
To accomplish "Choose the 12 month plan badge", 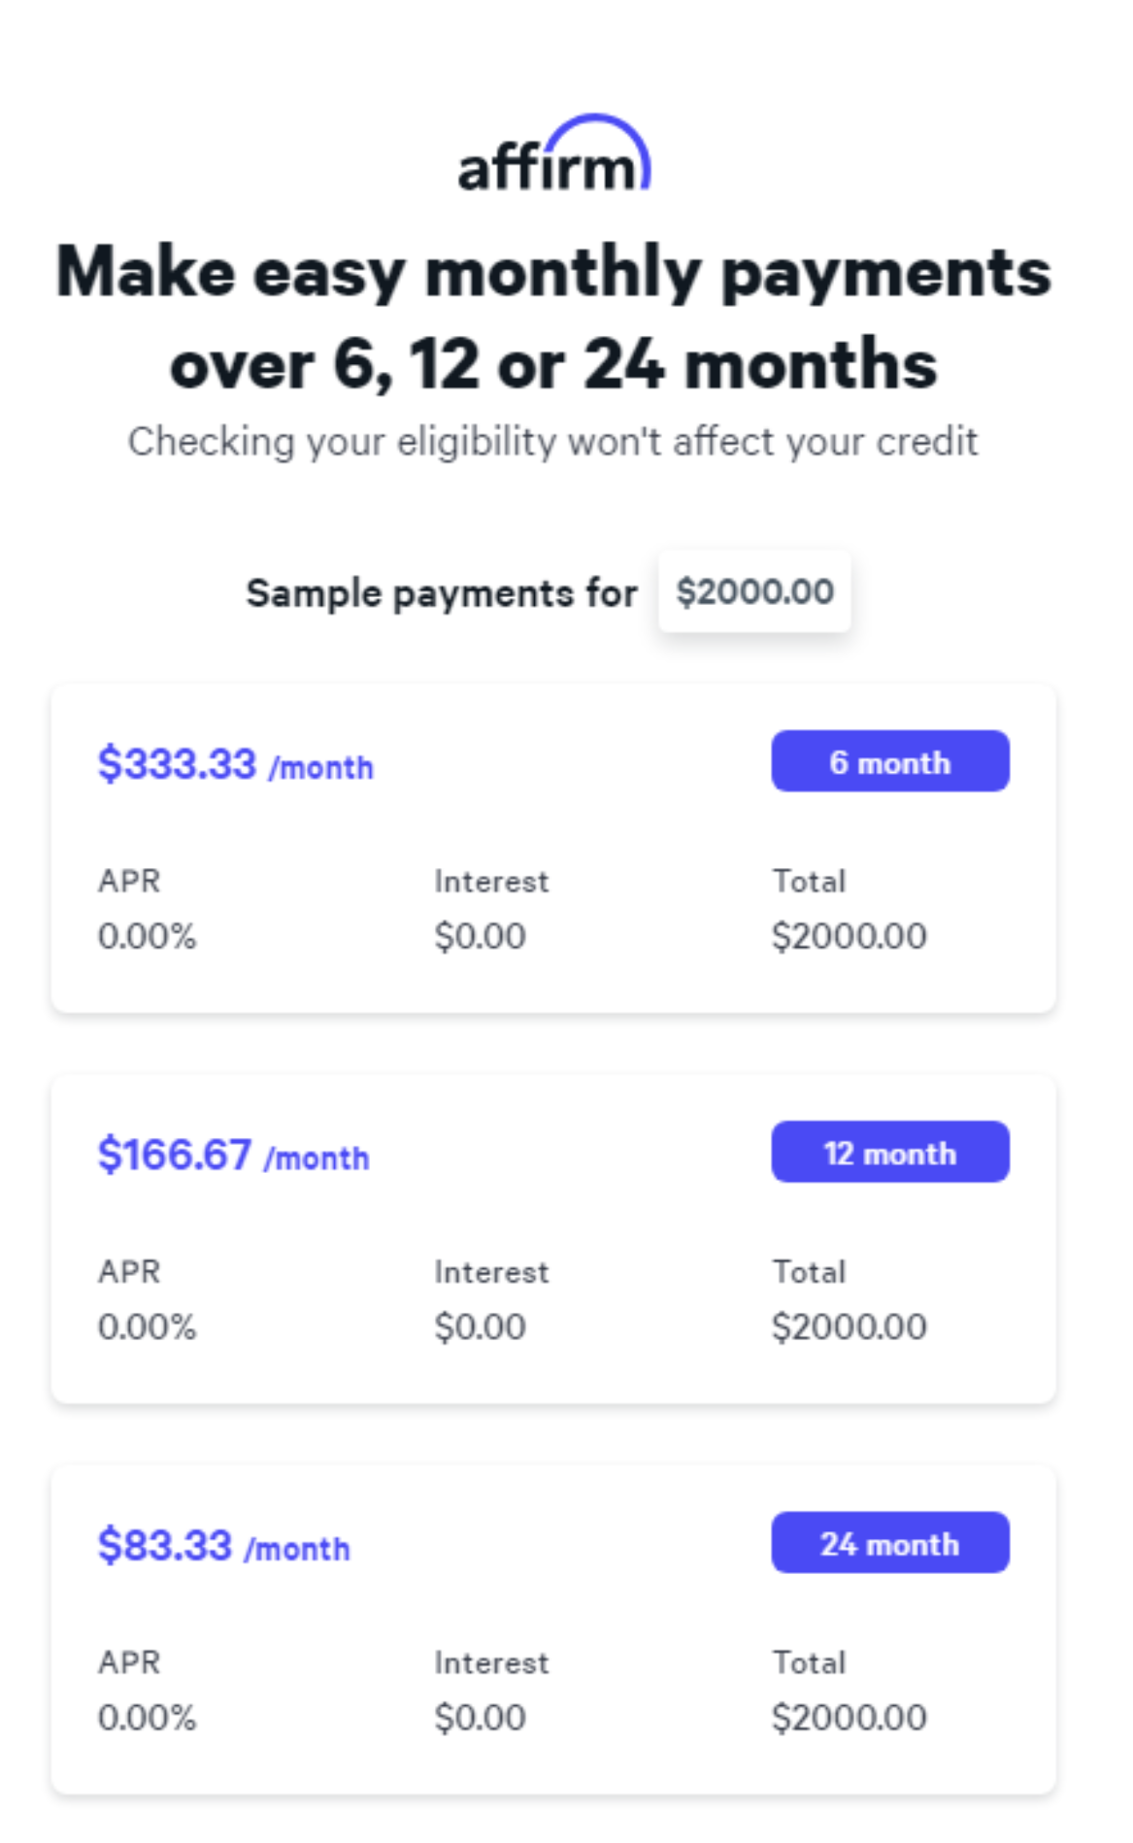I will 889,1153.
